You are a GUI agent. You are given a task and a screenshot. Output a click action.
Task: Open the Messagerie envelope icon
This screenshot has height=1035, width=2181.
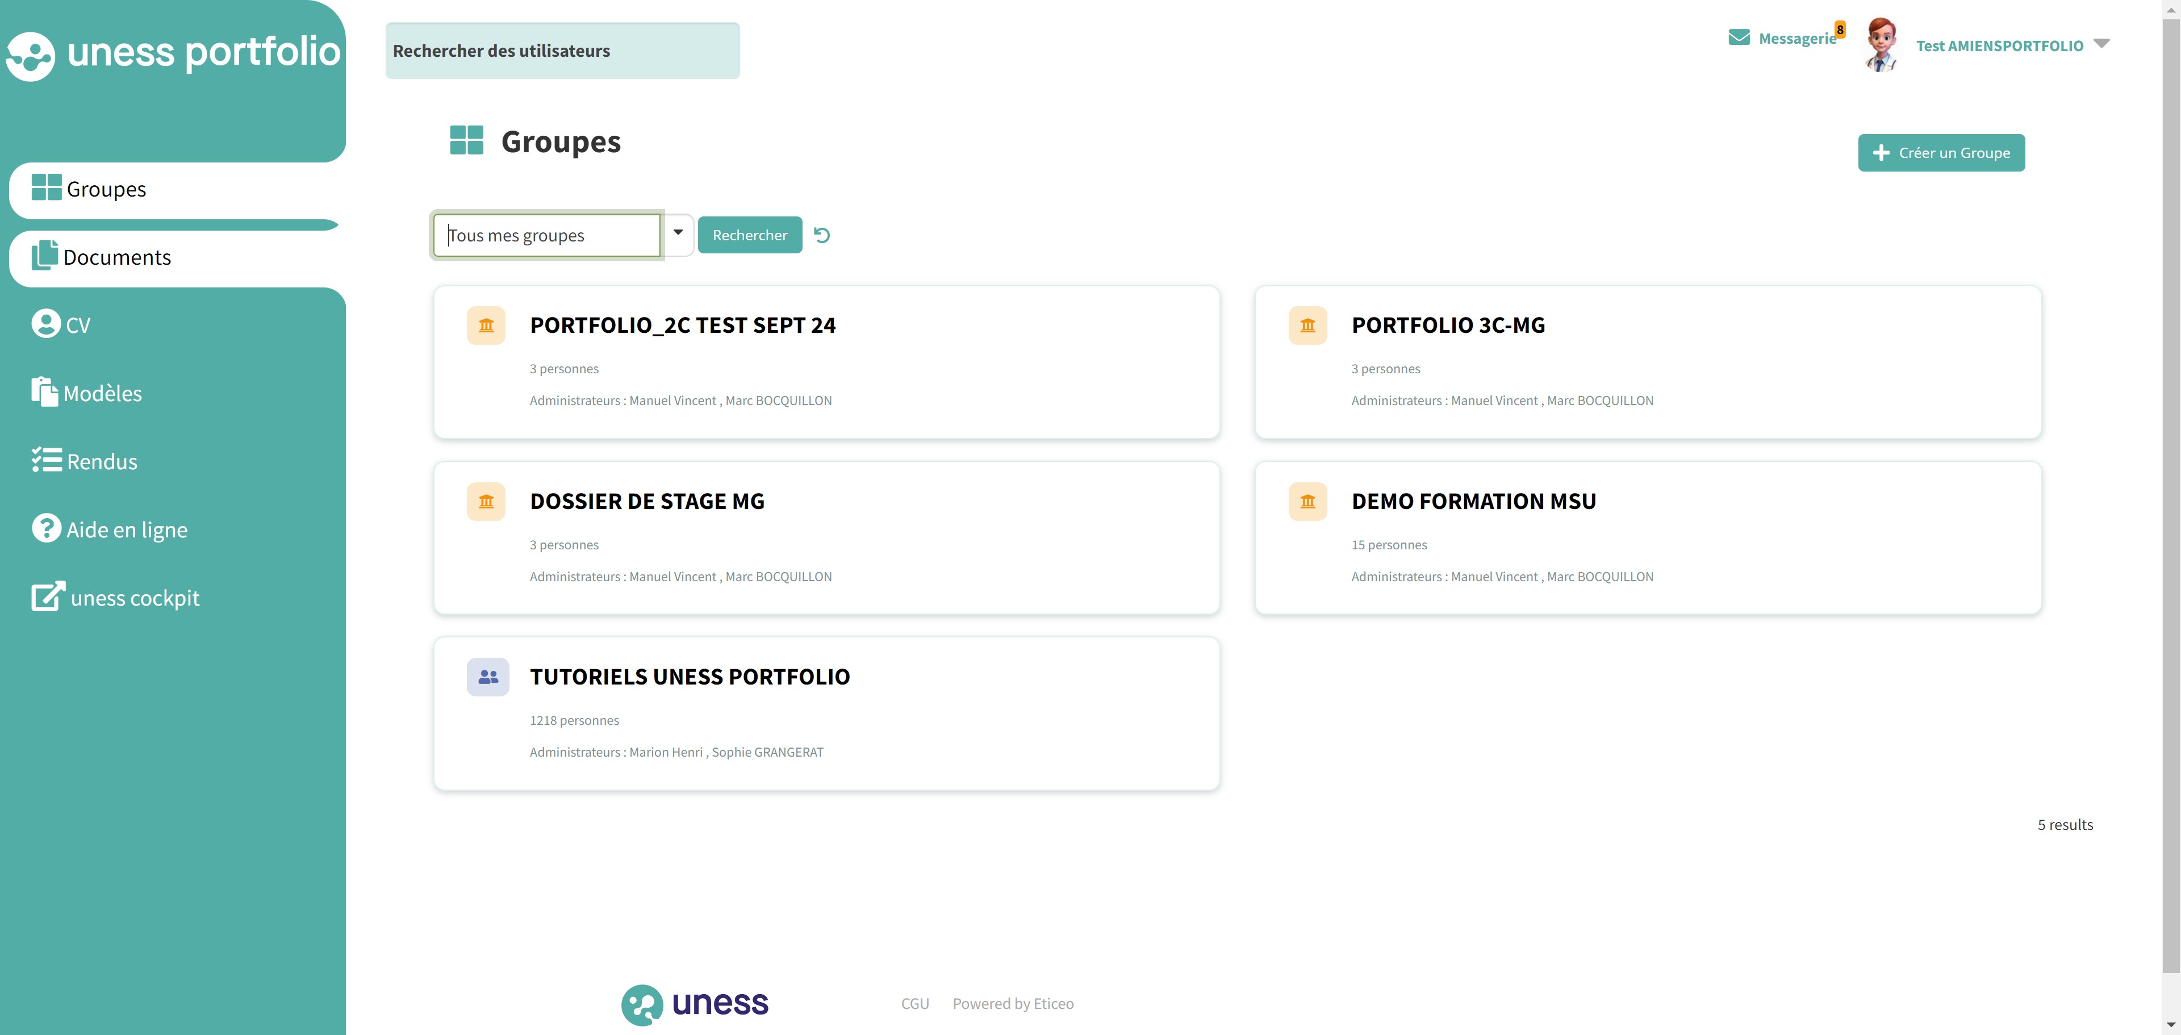pos(1738,37)
